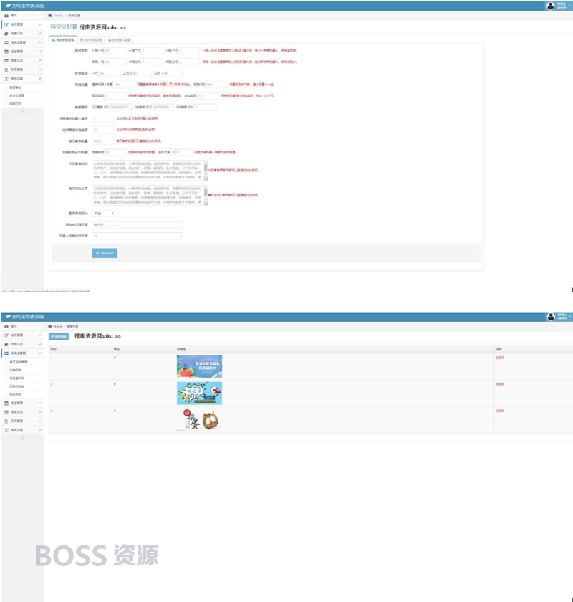The image size is (573, 602).
Task: Click the second multi-line textarea
Action: click(x=150, y=195)
